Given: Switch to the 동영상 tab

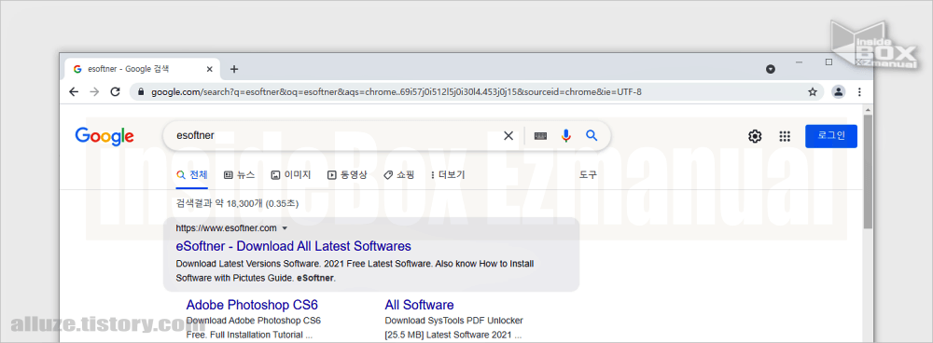Looking at the screenshot, I should pyautogui.click(x=347, y=175).
